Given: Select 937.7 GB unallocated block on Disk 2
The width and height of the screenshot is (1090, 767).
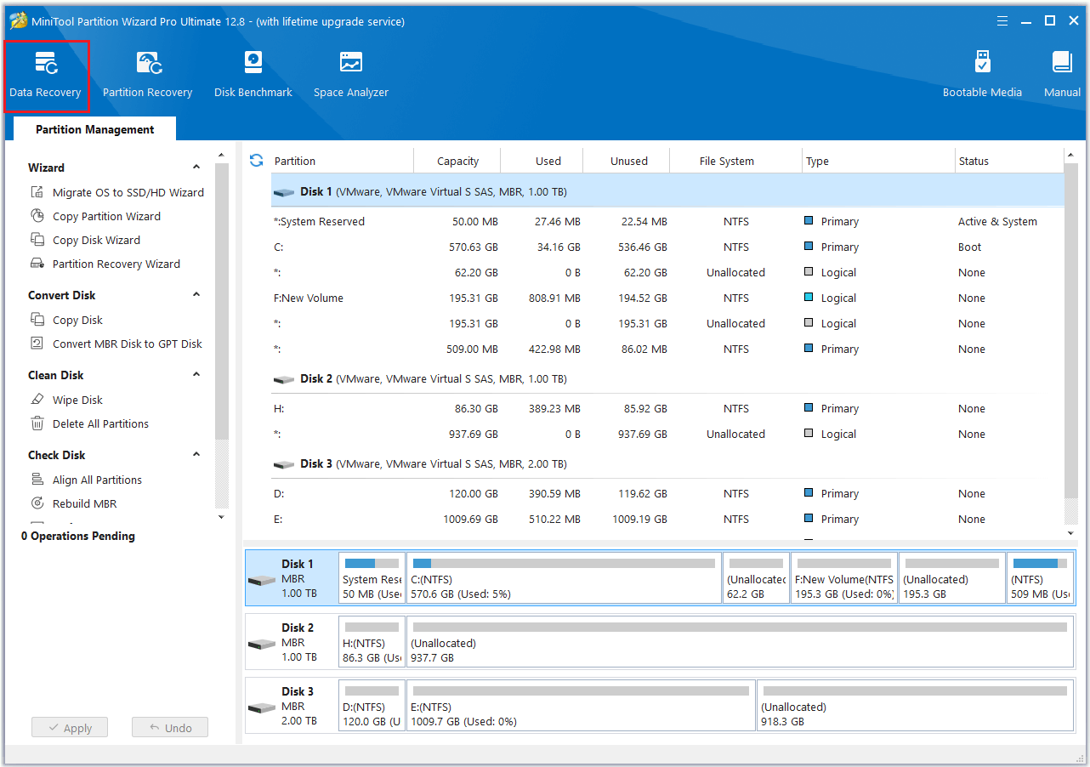Looking at the screenshot, I should point(740,642).
